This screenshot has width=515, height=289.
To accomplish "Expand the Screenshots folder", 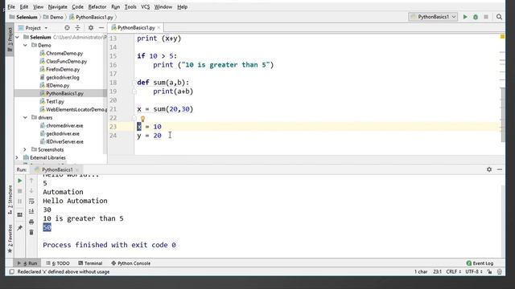I will point(25,149).
